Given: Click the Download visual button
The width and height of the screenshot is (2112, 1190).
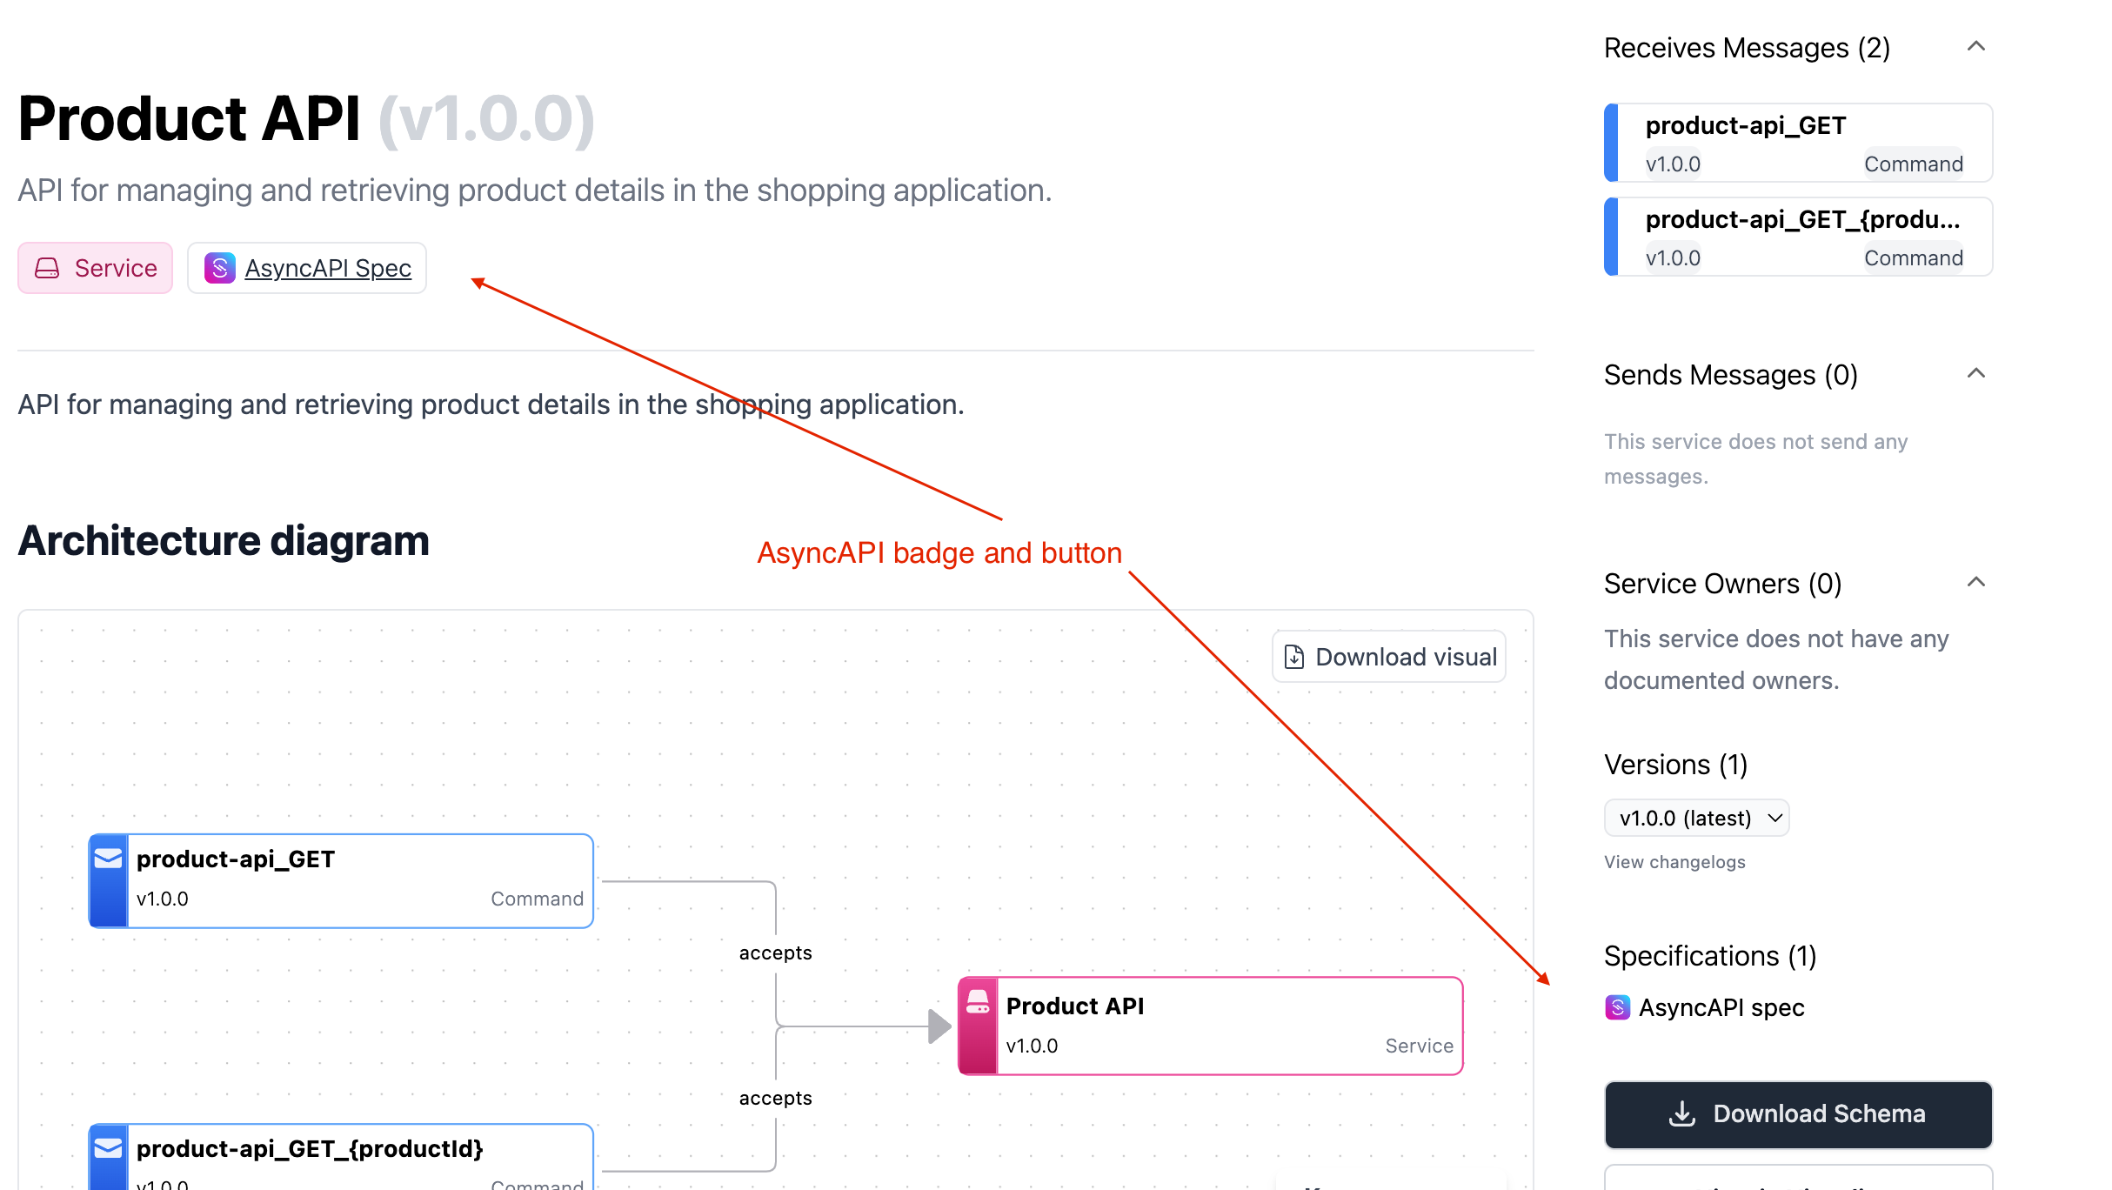Looking at the screenshot, I should 1389,657.
